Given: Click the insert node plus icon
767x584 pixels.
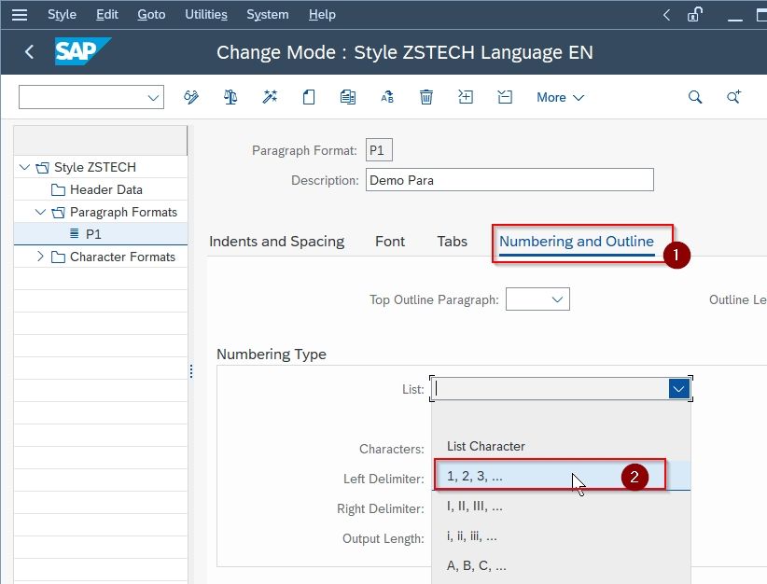Looking at the screenshot, I should [x=466, y=97].
